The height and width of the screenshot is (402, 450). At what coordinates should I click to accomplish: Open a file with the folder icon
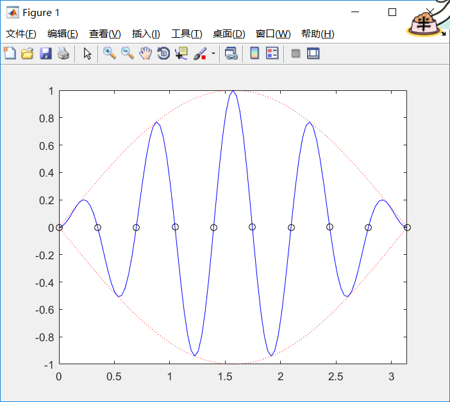tap(28, 53)
